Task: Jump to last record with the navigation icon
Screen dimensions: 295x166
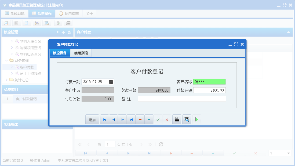Action: pos(131,119)
